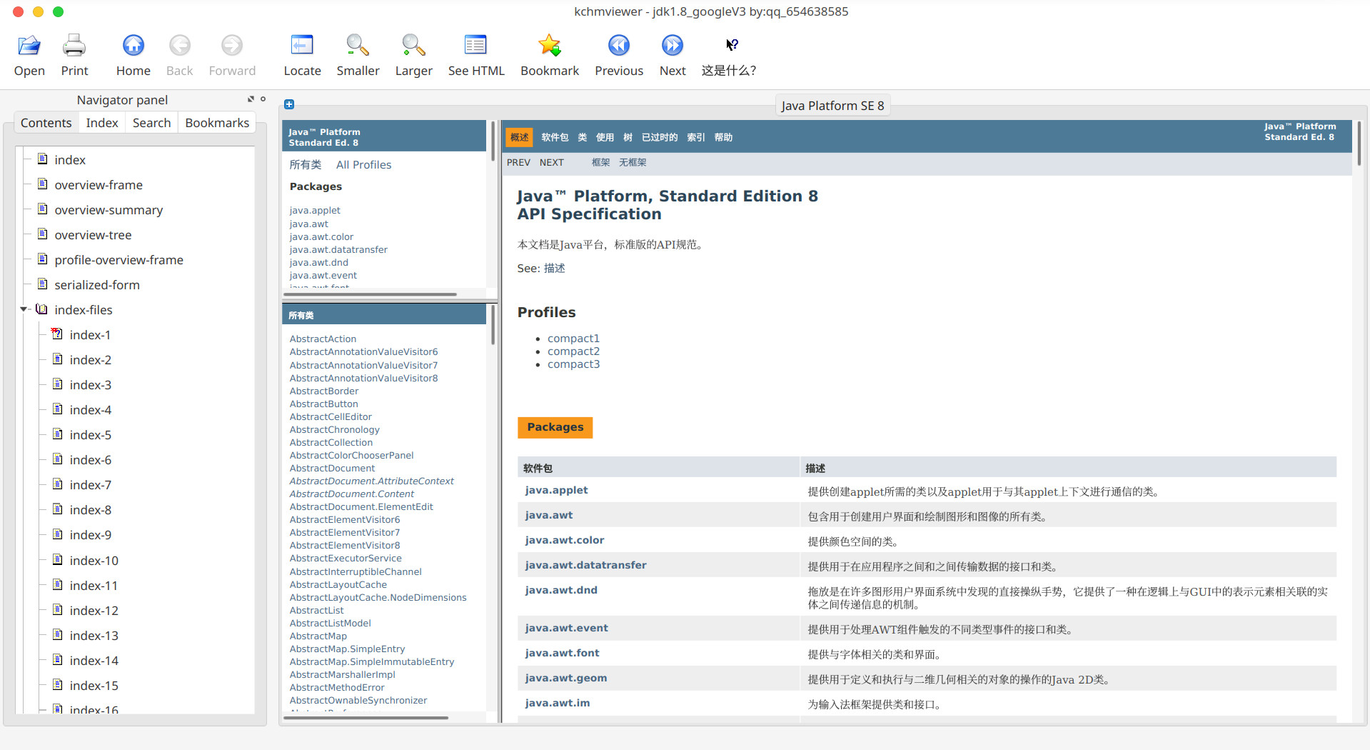Select index-10 in the tree
Screen dimensions: 1370x750
pyautogui.click(x=94, y=561)
